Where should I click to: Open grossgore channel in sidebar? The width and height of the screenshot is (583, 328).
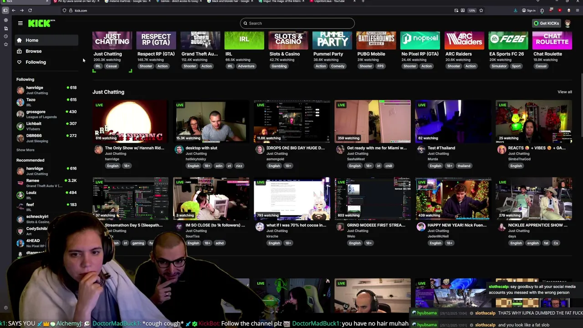tap(46, 114)
